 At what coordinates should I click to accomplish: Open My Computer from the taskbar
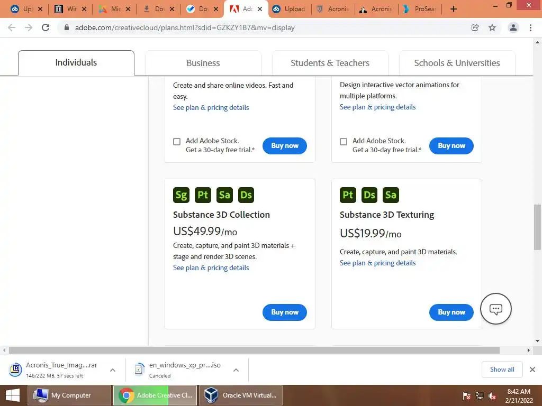coord(69,395)
